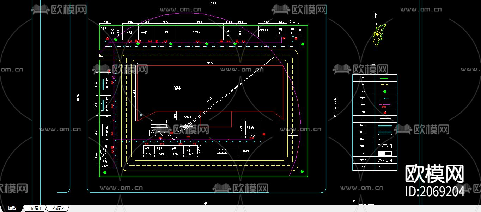Open the 布局2 layout tab
The width and height of the screenshot is (481, 212).
(x=58, y=208)
